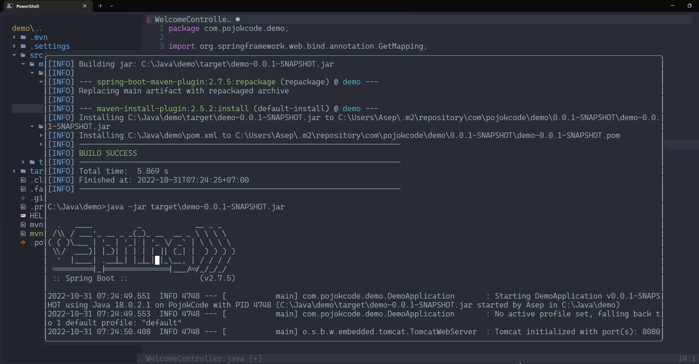
Task: Click the default profile "default" log line
Action: coord(115,323)
